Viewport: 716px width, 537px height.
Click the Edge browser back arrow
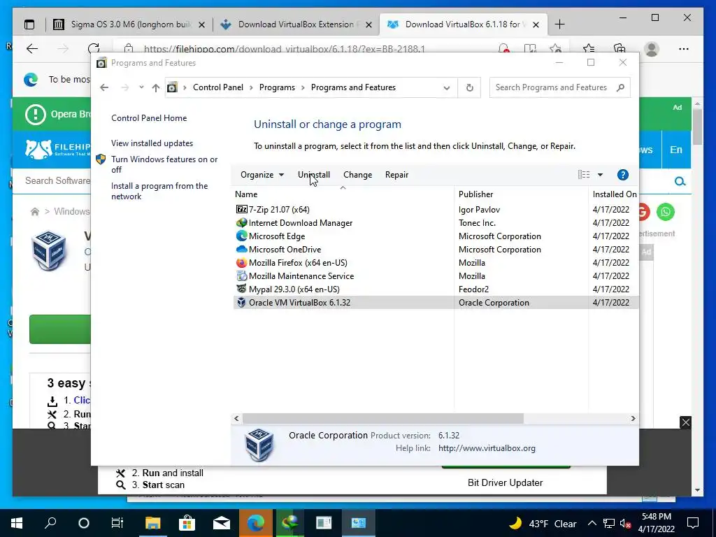point(32,48)
